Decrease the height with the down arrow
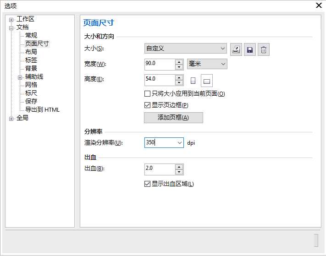This screenshot has width=326, height=256. point(179,83)
